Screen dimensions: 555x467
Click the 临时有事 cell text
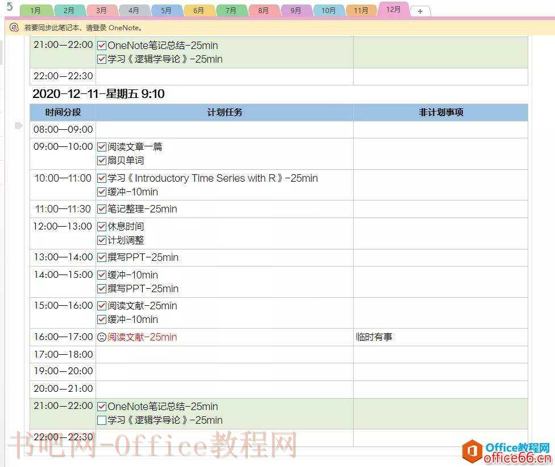374,337
